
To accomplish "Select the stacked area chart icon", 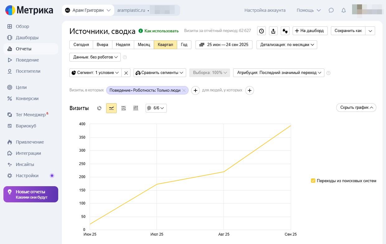I will (x=124, y=108).
